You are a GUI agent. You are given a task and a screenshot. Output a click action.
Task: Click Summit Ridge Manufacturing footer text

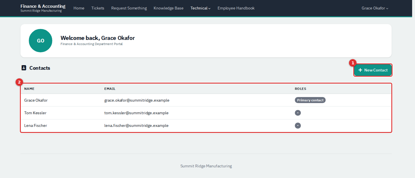[206, 166]
